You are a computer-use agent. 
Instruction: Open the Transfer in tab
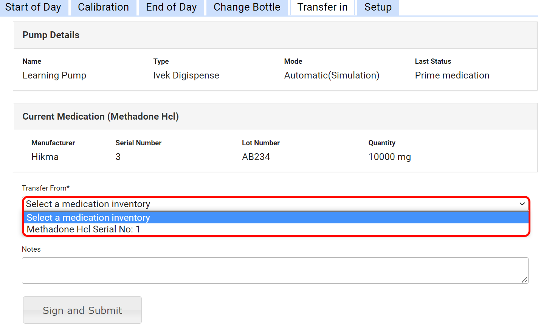[x=322, y=7]
